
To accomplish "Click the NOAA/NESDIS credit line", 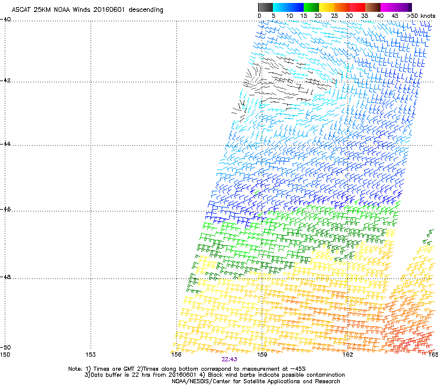I will [256, 381].
